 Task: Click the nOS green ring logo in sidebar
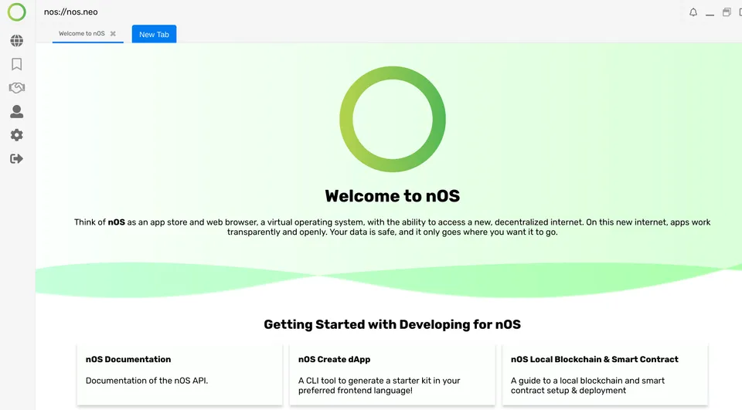click(16, 12)
